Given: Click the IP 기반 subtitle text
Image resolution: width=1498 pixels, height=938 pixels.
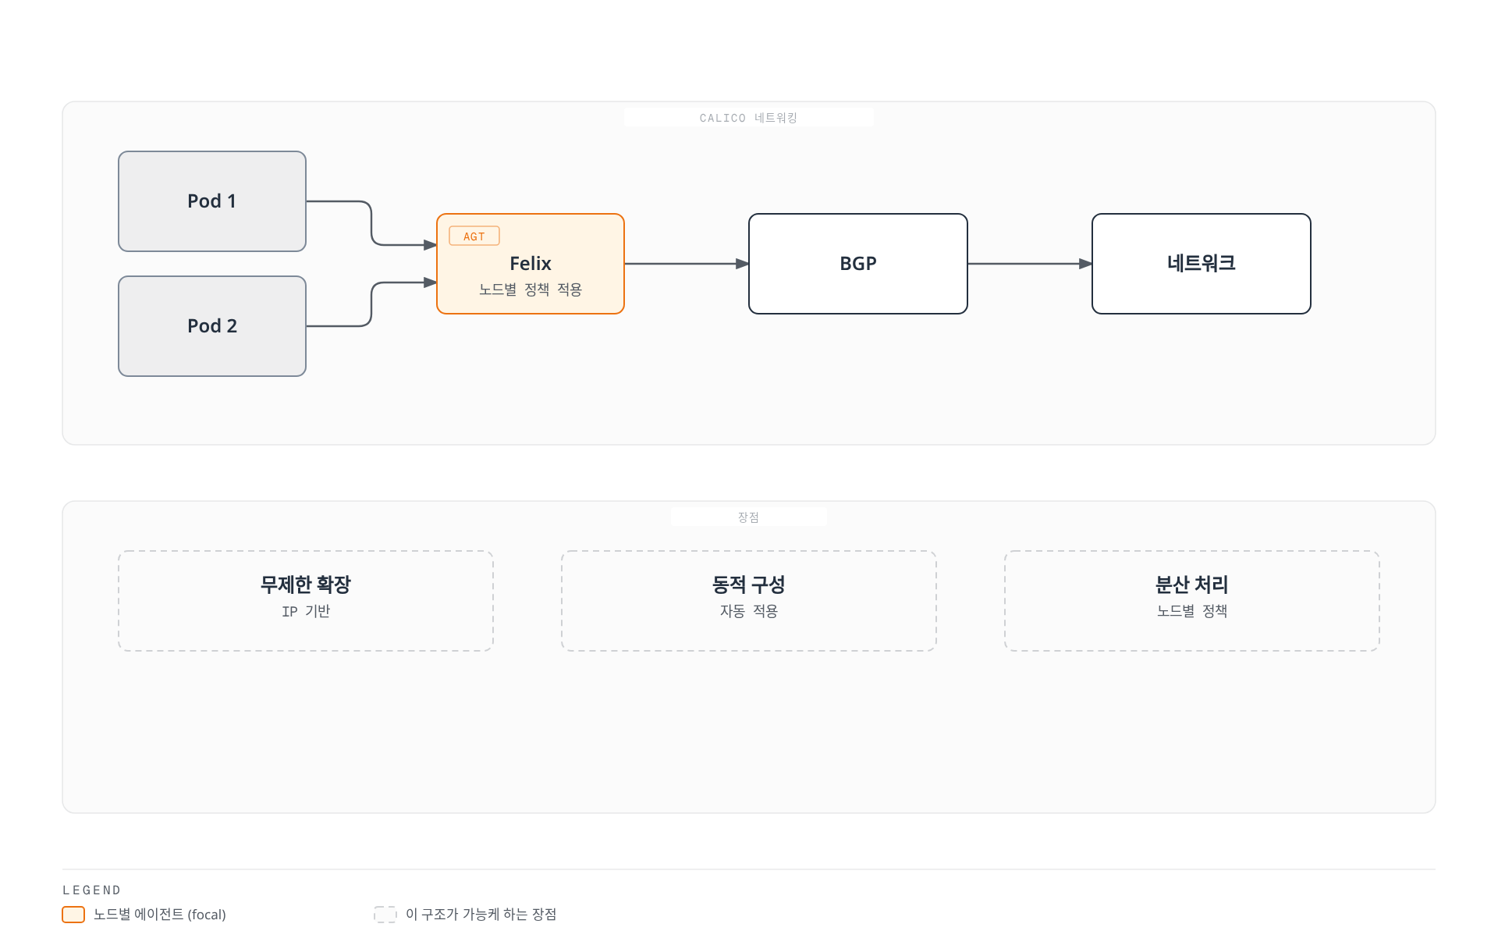Looking at the screenshot, I should (306, 611).
